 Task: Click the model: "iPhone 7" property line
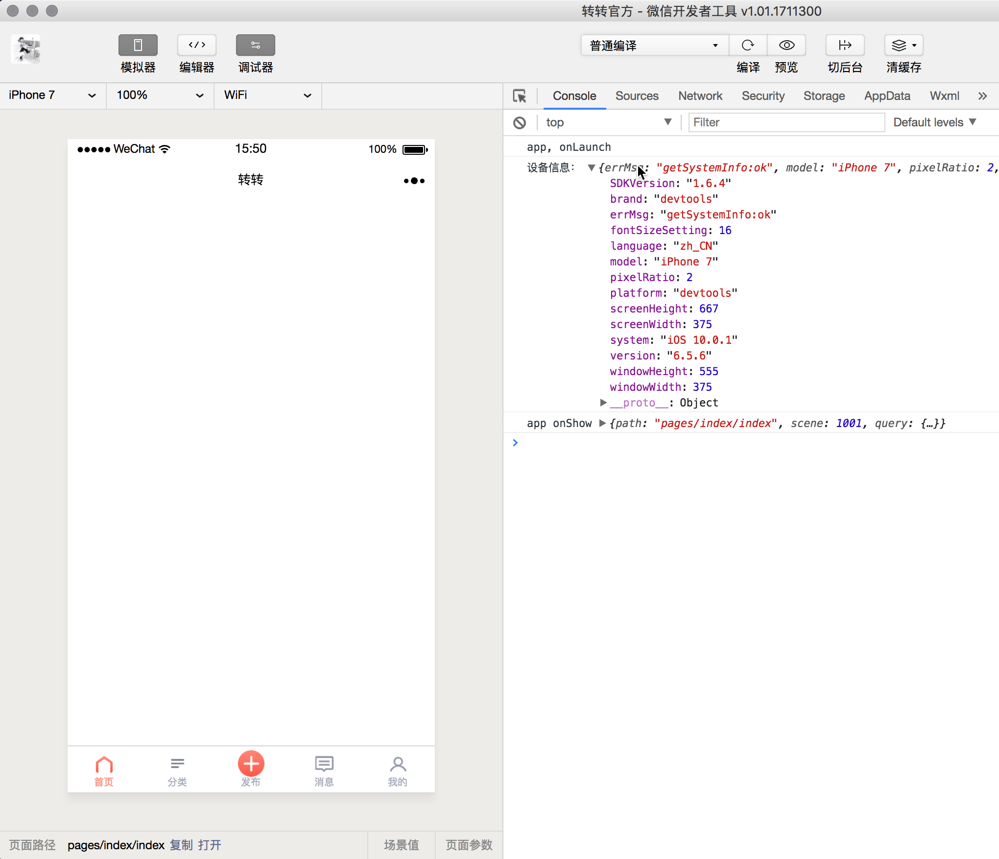tap(664, 262)
